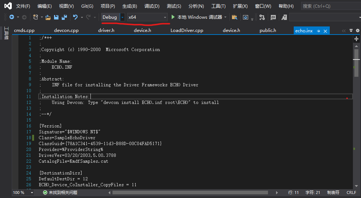Expand the debugger target dropdown arrow
The height and width of the screenshot is (198, 361).
225,17
